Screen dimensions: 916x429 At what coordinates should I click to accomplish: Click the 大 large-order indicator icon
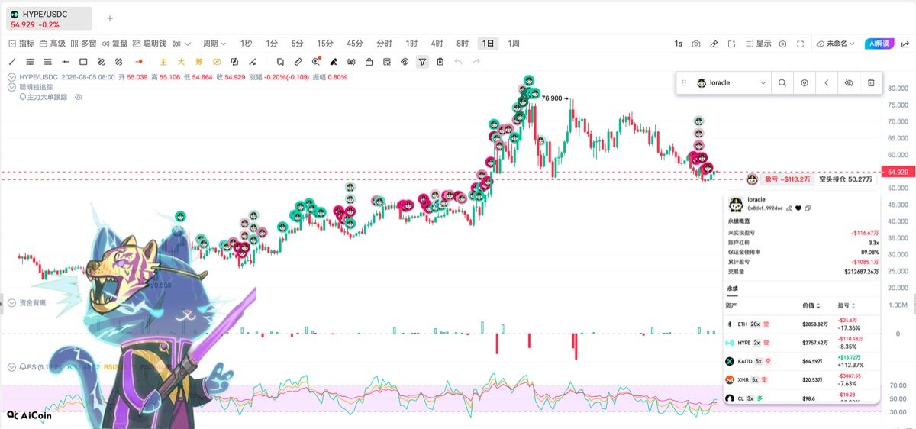click(181, 61)
